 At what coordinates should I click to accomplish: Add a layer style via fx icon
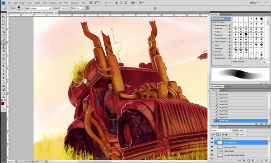pos(244,161)
